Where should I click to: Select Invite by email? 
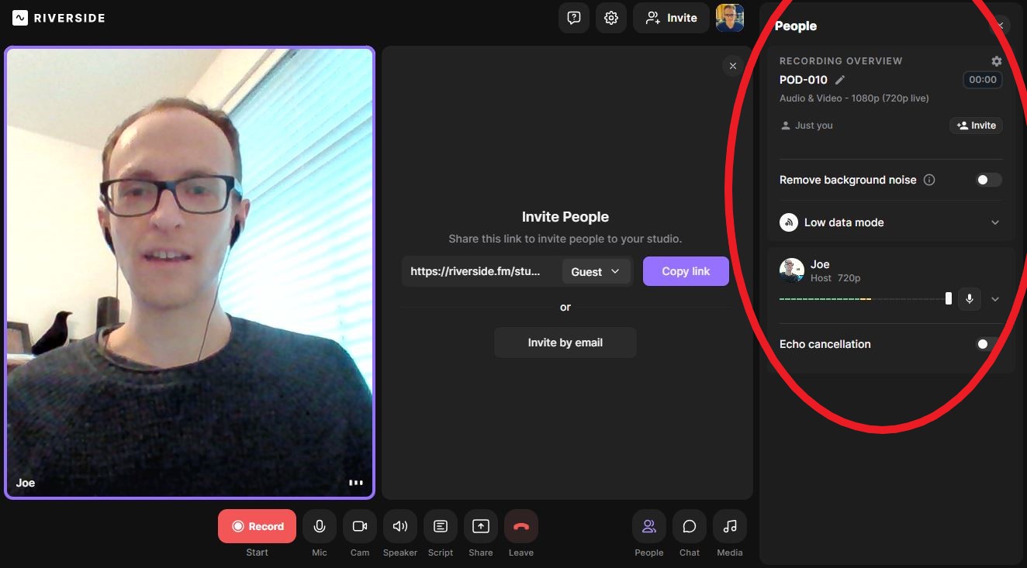tap(565, 342)
